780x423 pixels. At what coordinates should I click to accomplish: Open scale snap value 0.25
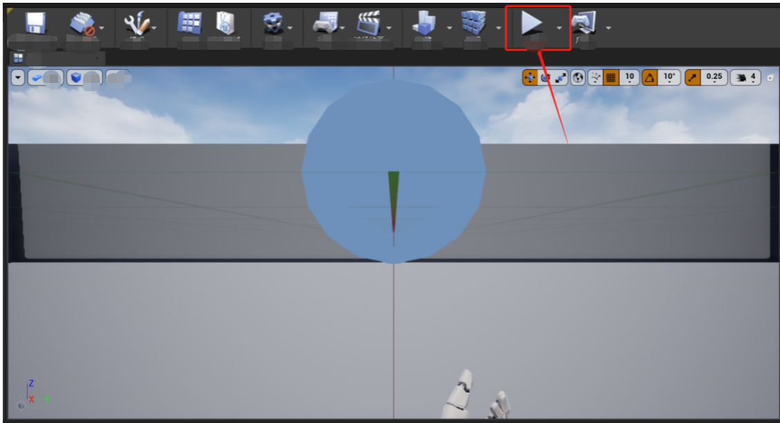click(x=714, y=77)
